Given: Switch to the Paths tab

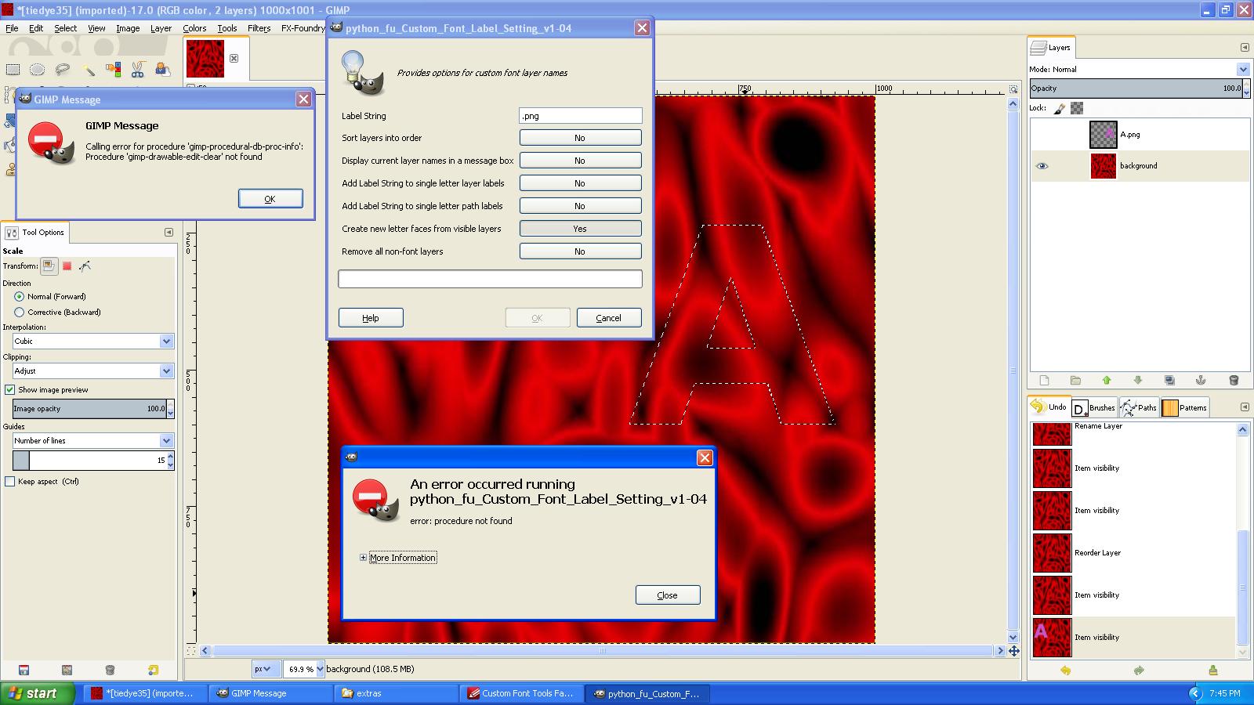Looking at the screenshot, I should [x=1139, y=407].
